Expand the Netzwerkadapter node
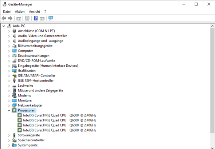Screen dimensions: 215x149 tap(9, 106)
